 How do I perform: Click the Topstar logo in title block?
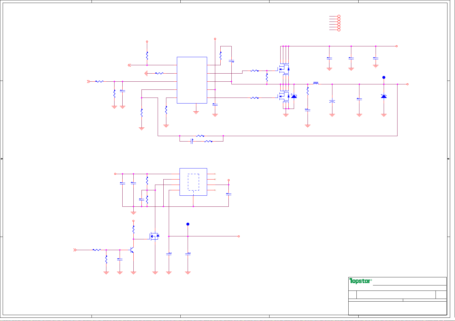[x=360, y=281]
